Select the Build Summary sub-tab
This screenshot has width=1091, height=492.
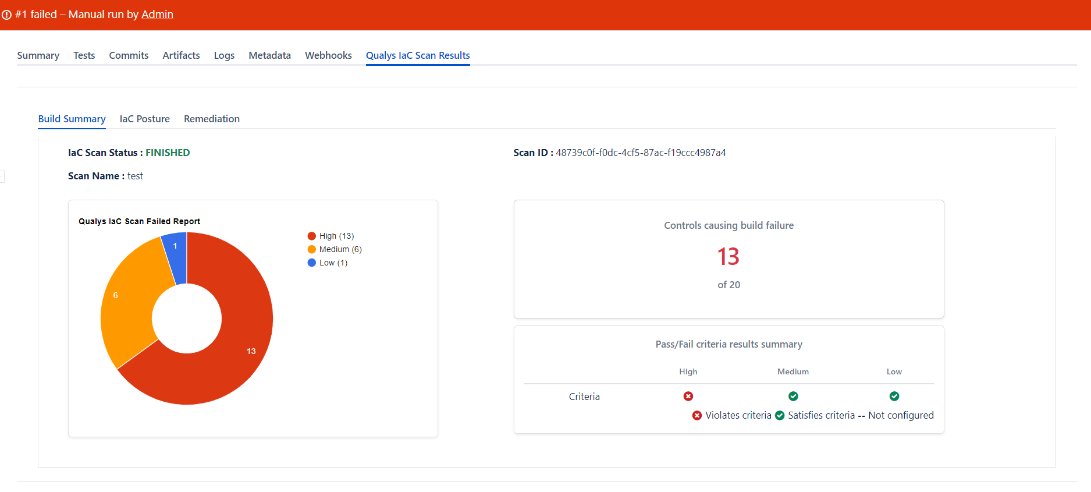(72, 119)
